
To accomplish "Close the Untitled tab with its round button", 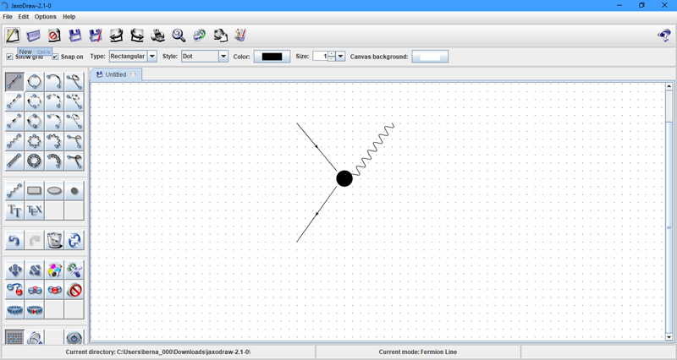I will 133,74.
